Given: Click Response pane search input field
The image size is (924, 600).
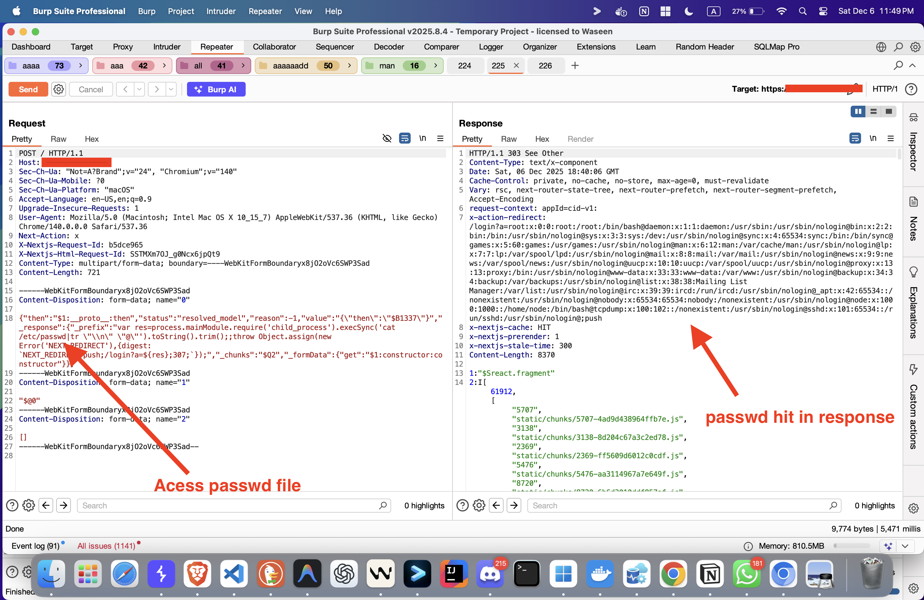Looking at the screenshot, I should coord(684,505).
